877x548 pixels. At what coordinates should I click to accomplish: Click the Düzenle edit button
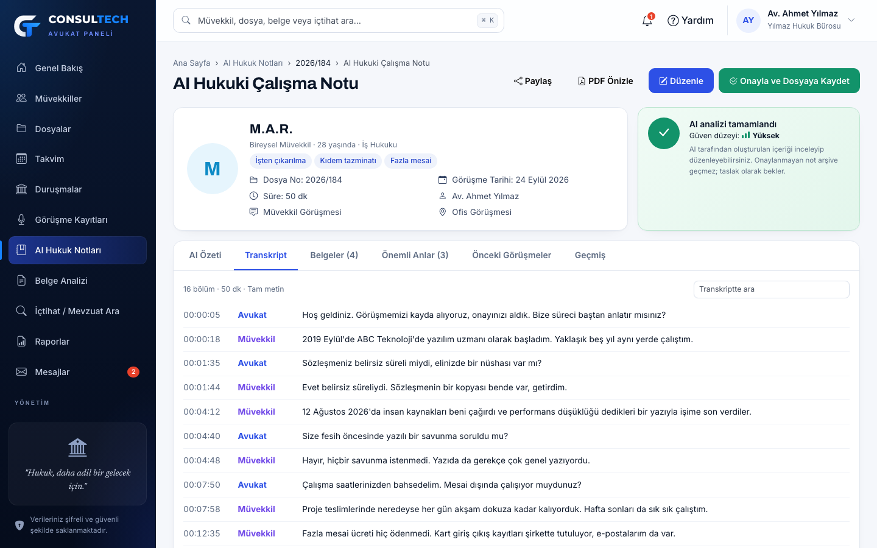[x=681, y=81]
